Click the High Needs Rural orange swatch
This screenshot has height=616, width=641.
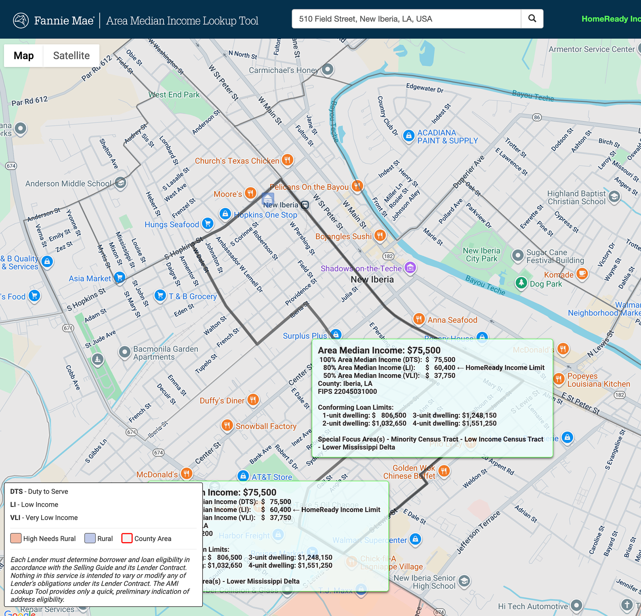coord(16,538)
